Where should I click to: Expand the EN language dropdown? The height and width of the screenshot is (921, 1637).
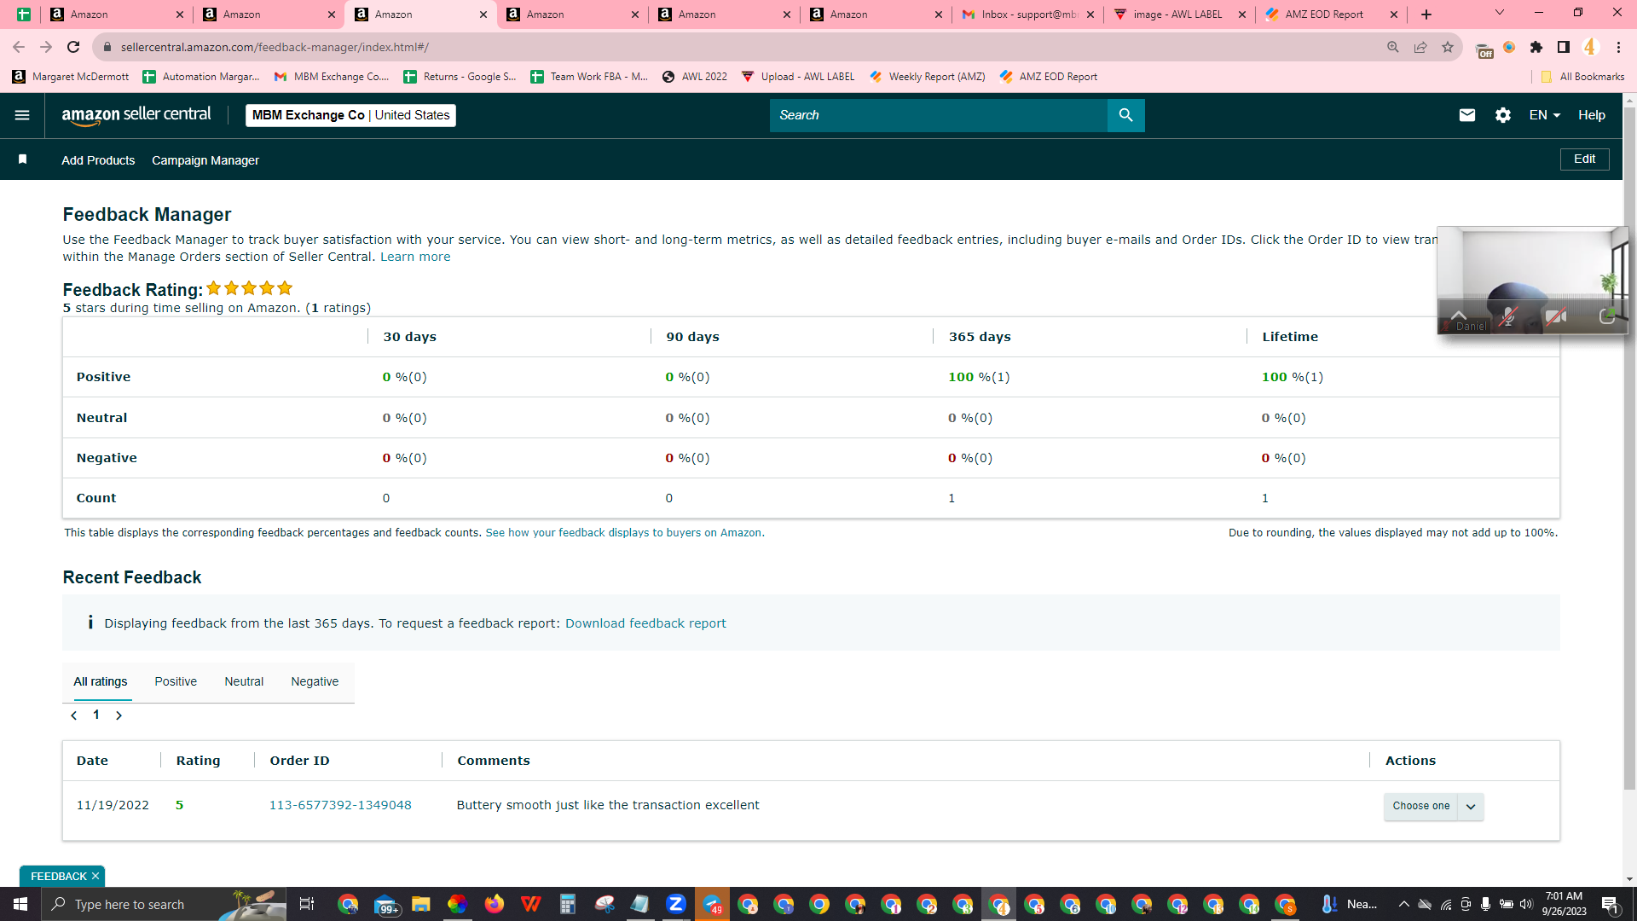(x=1544, y=115)
